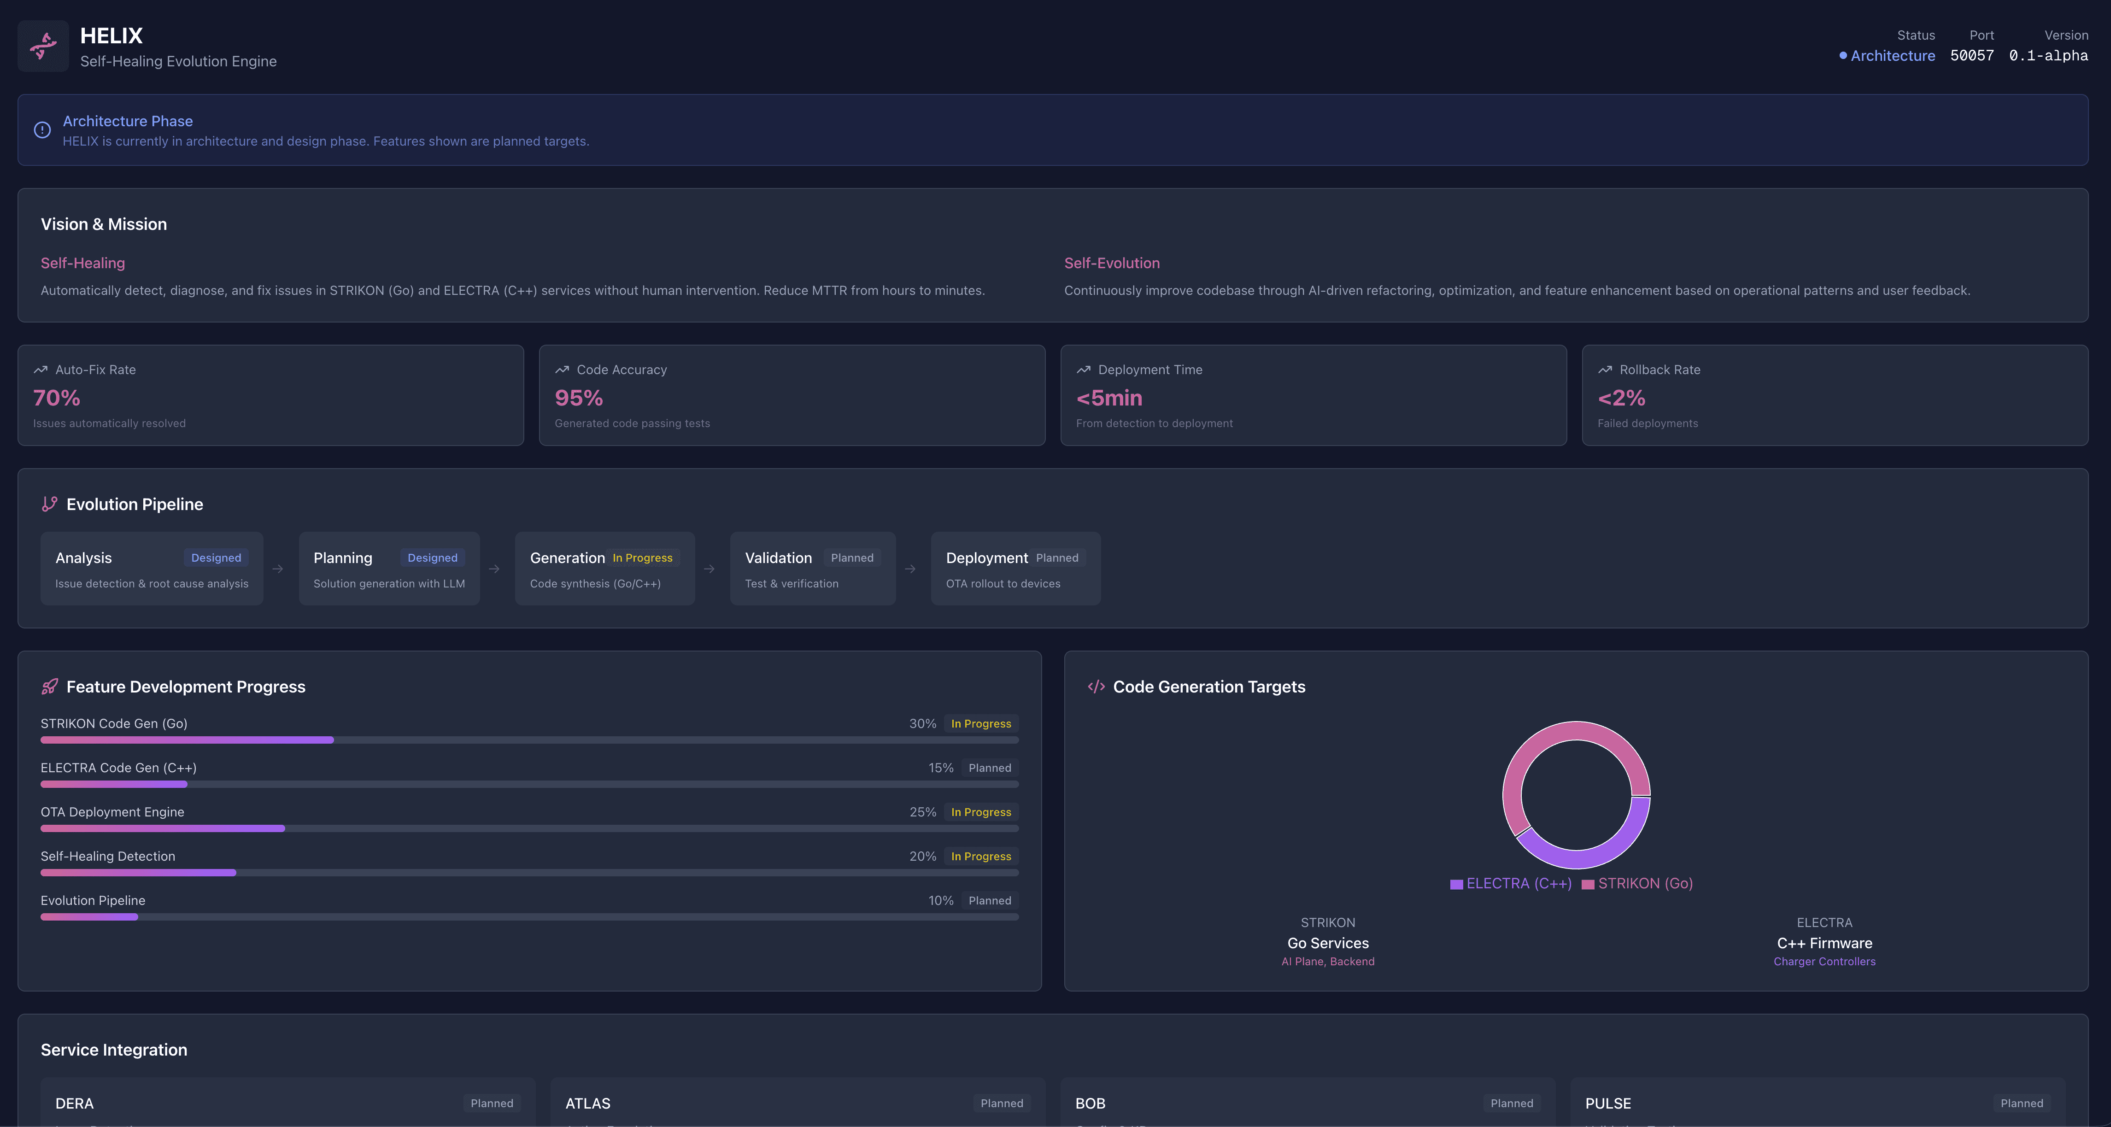Image resolution: width=2111 pixels, height=1127 pixels.
Task: Click the Deployment Time trend icon
Action: (x=1083, y=370)
